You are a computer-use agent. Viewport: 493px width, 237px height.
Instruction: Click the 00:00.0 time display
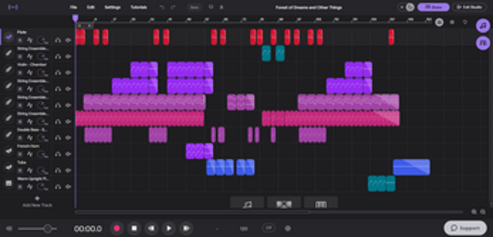click(88, 228)
